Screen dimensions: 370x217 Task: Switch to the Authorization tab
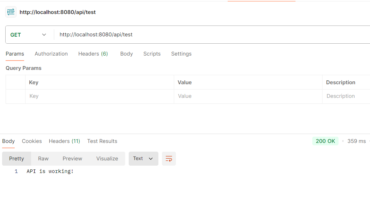tap(51, 54)
